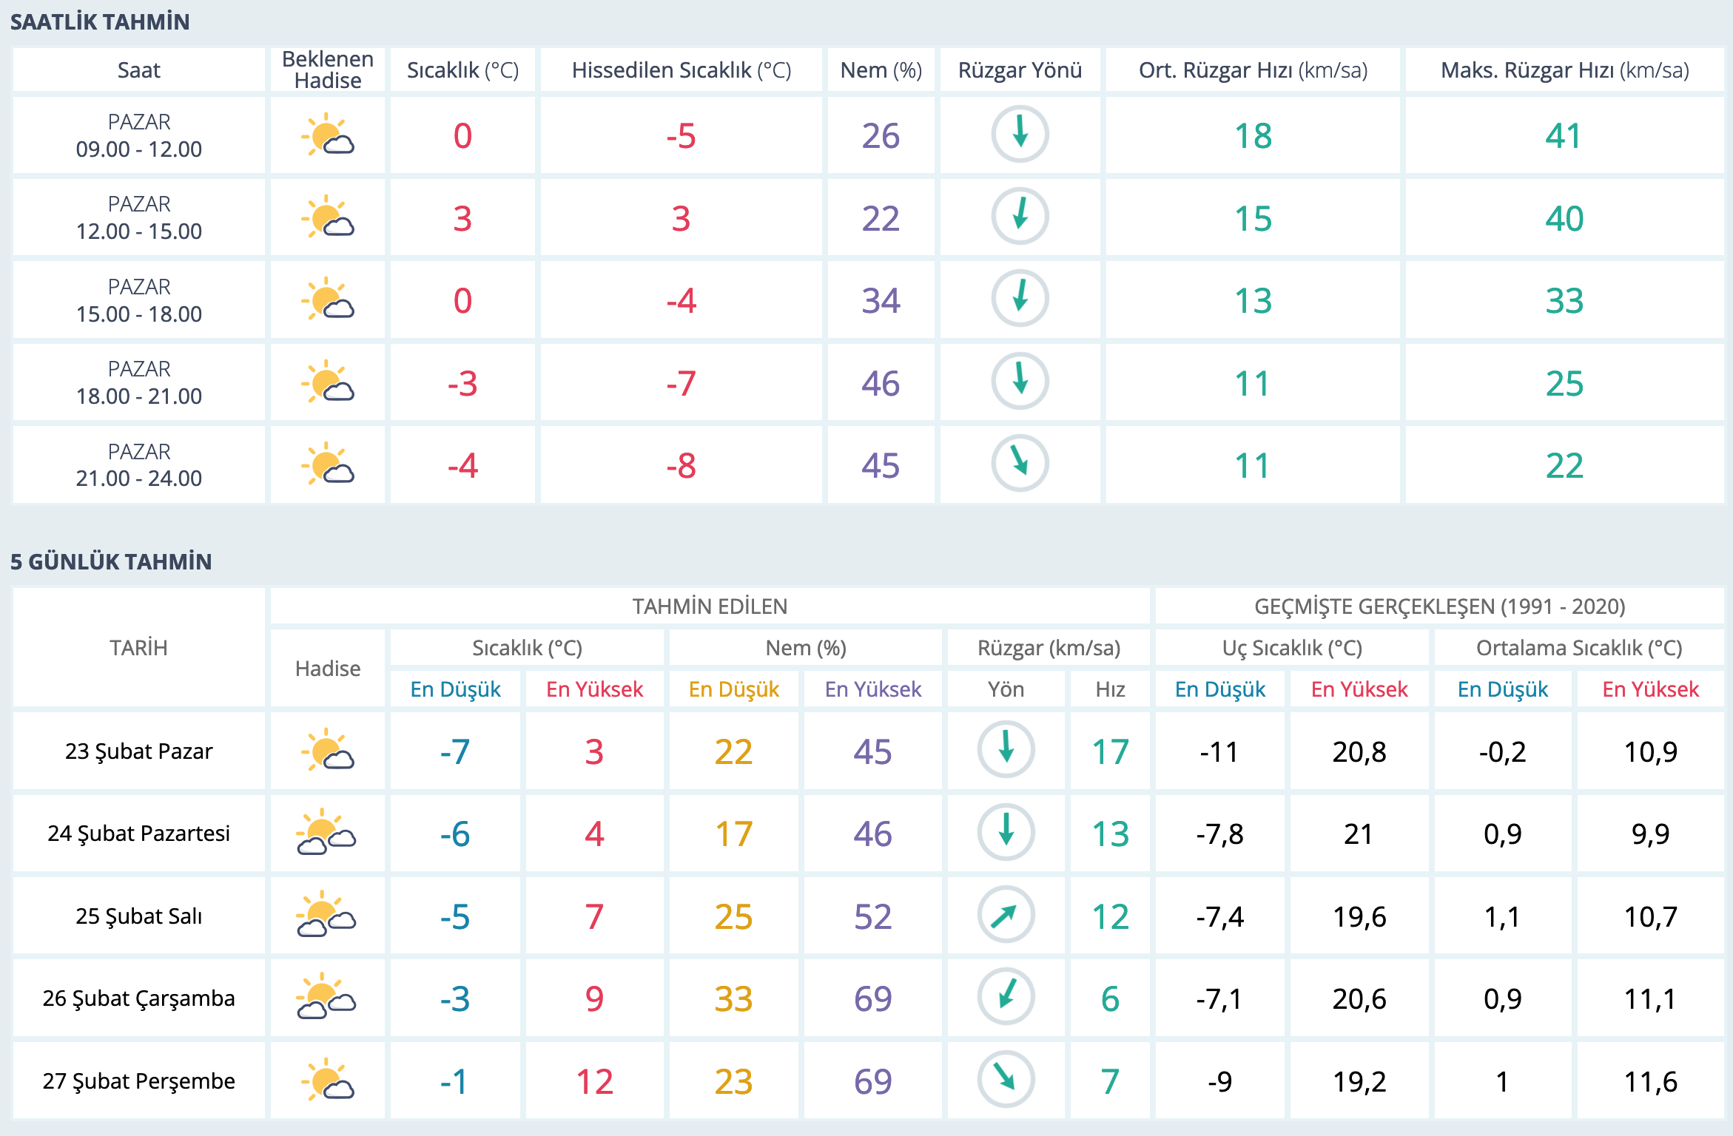Click the Hissedilen Sıcaklık column header

tap(681, 70)
